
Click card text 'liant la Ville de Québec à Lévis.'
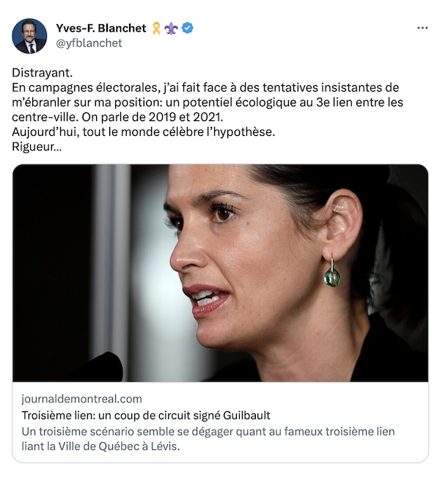[x=100, y=446]
